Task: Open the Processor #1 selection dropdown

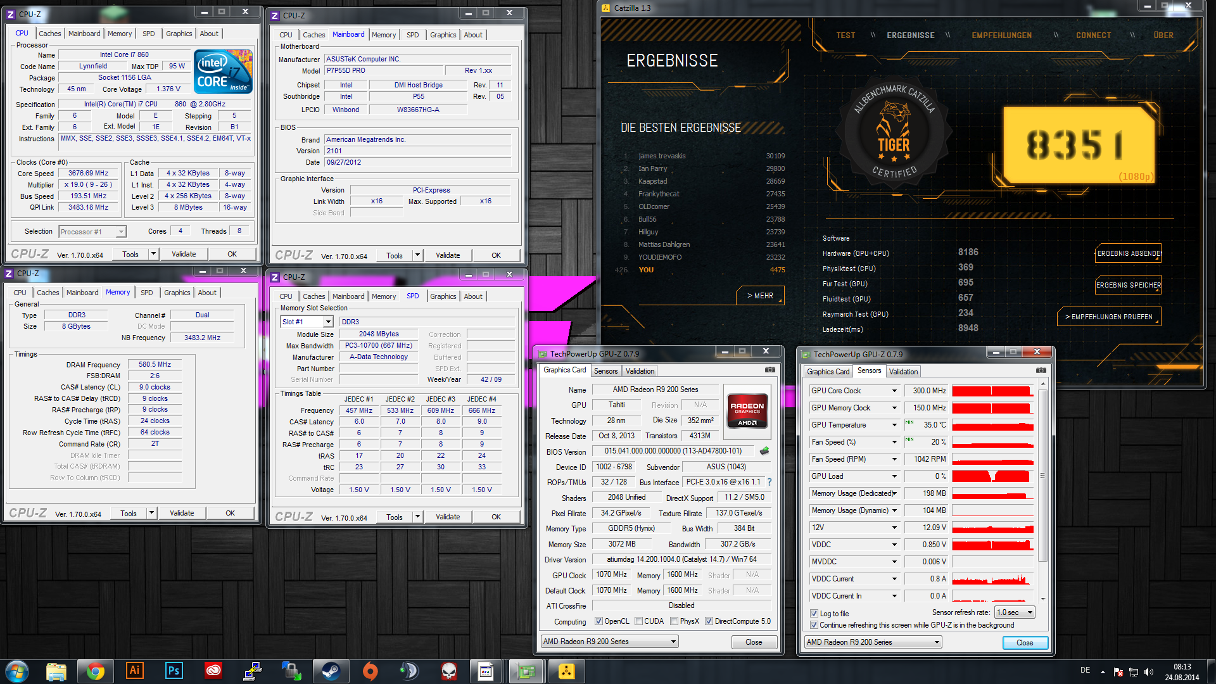Action: [92, 232]
